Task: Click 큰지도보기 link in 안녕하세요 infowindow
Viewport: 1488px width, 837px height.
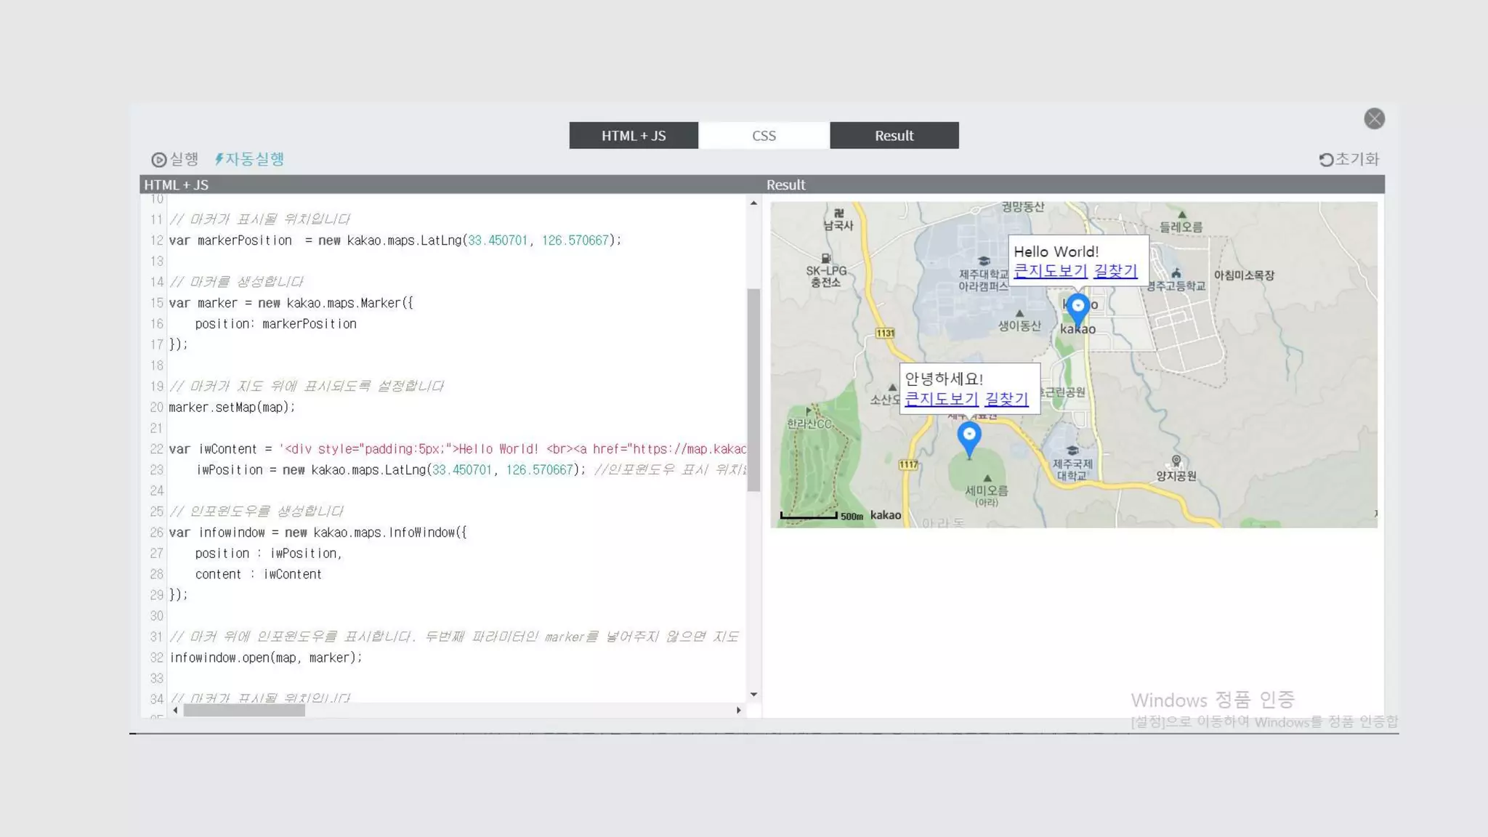Action: coord(941,399)
